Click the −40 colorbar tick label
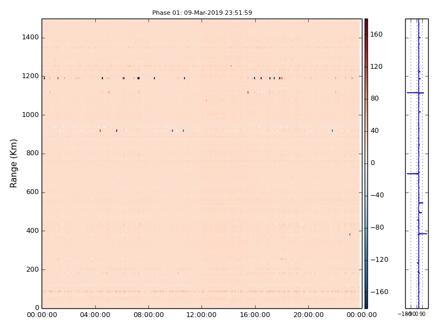The image size is (438, 328). [x=377, y=195]
